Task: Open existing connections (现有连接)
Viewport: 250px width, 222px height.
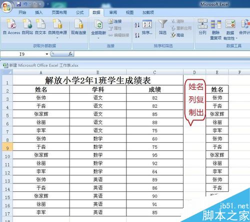Action: [78, 27]
